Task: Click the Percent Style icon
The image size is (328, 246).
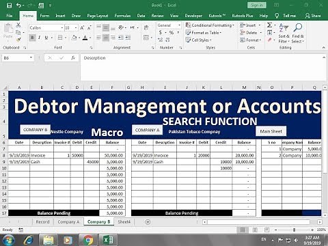Action: tap(172, 33)
